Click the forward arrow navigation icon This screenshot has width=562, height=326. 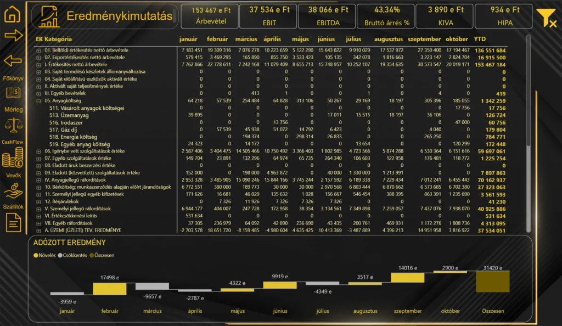pyautogui.click(x=13, y=36)
